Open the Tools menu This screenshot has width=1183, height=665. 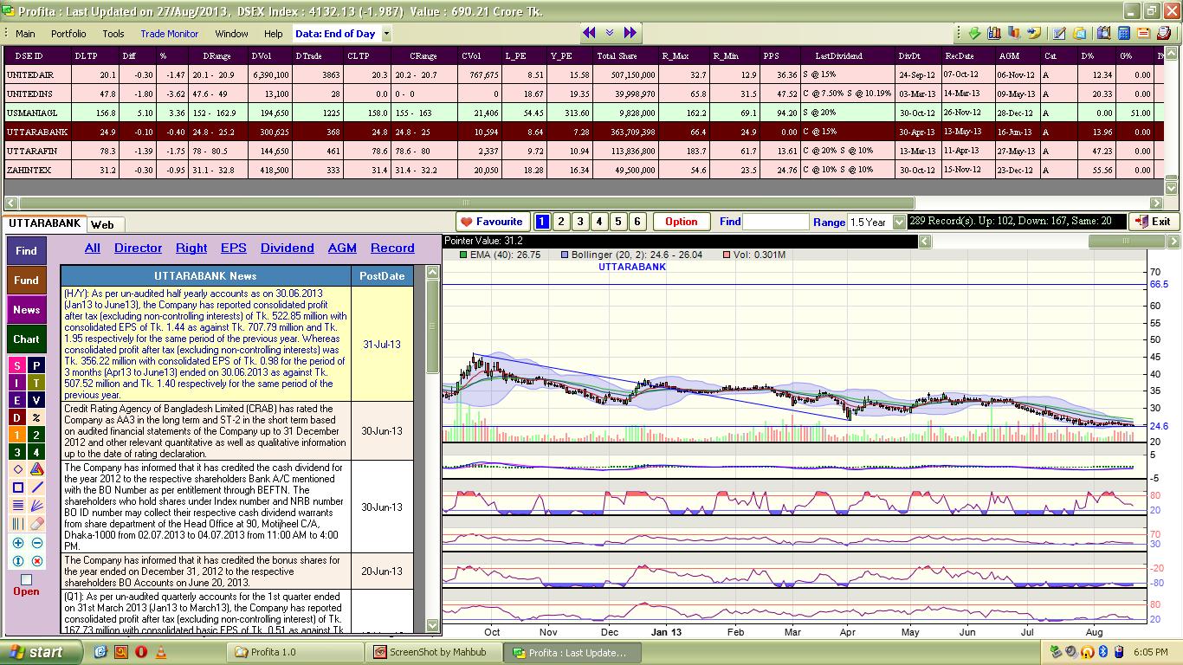coord(113,34)
